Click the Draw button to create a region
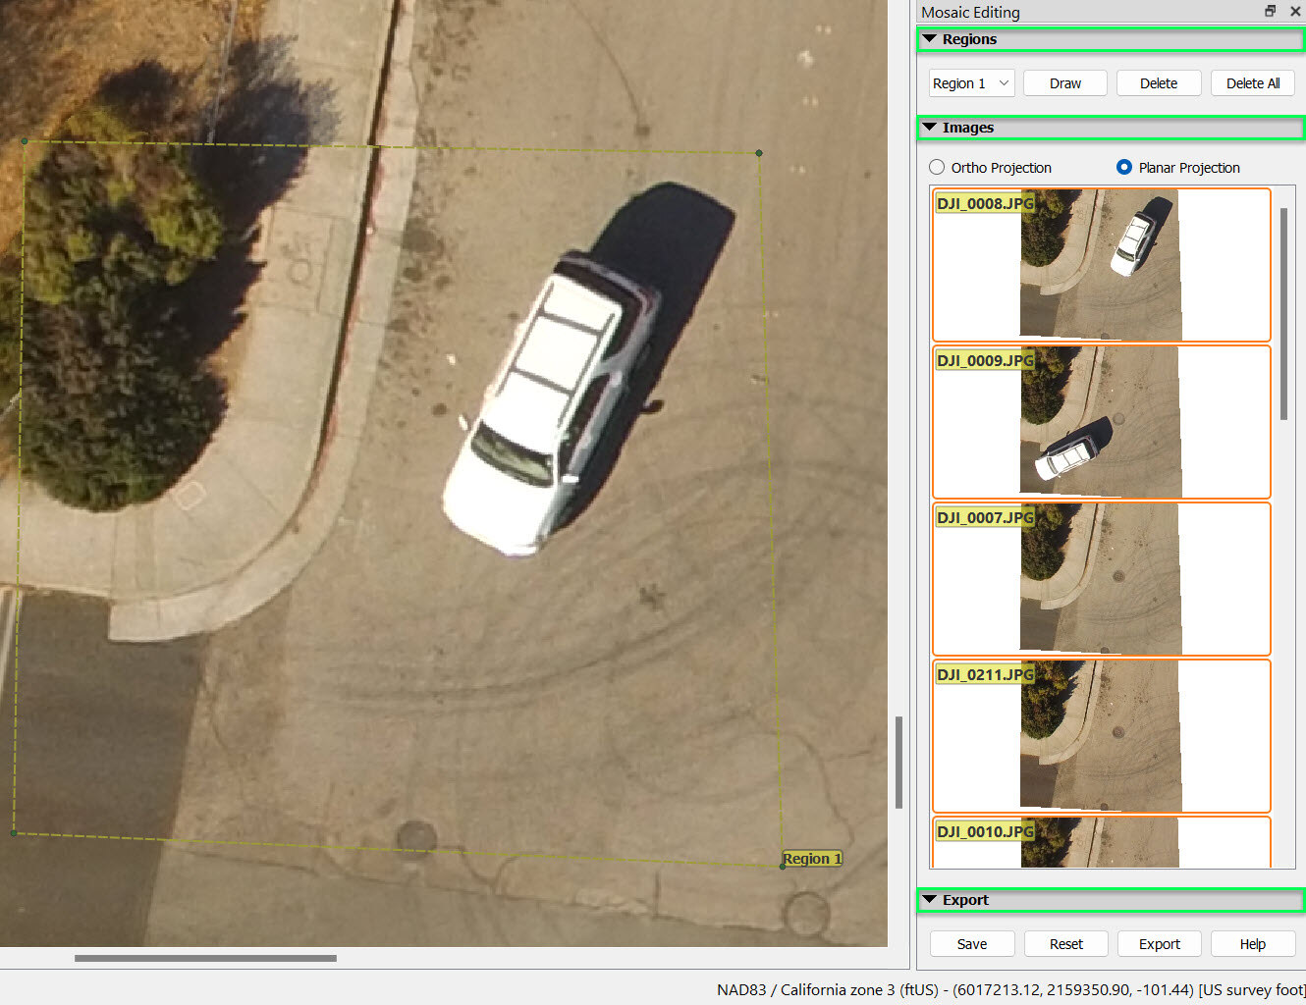The width and height of the screenshot is (1306, 1005). point(1064,82)
